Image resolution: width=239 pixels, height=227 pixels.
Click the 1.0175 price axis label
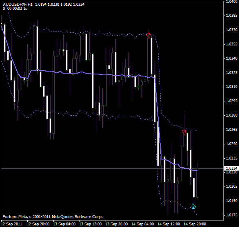(232, 215)
